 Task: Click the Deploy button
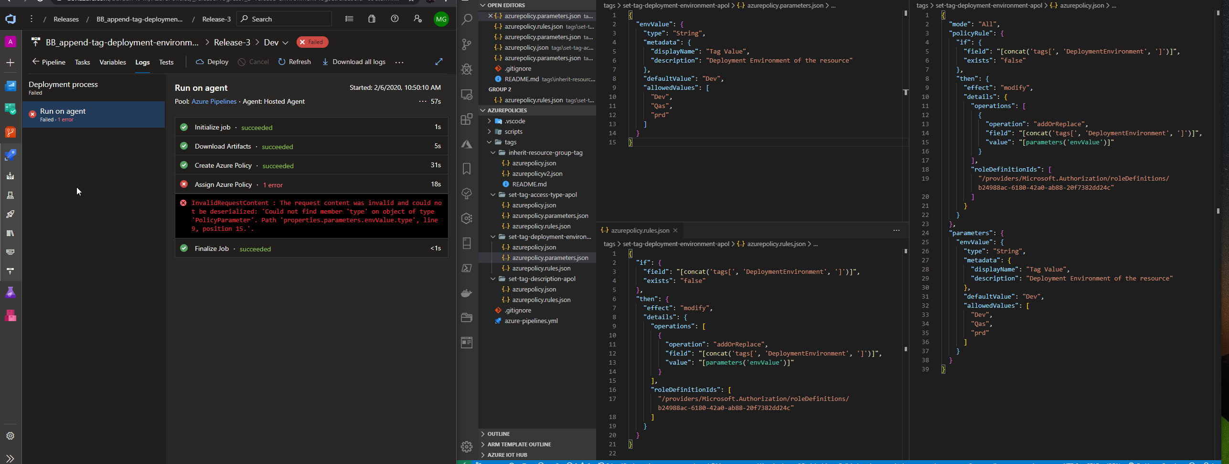212,62
